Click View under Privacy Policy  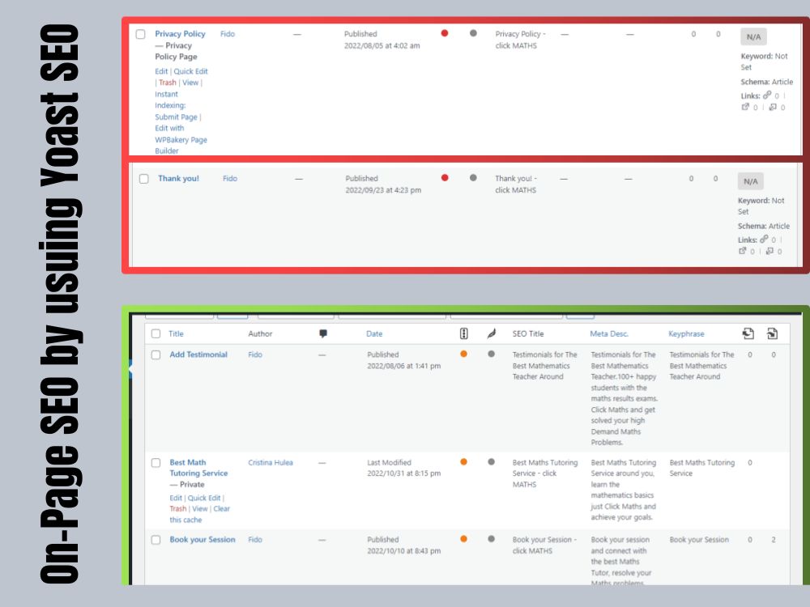click(x=190, y=83)
